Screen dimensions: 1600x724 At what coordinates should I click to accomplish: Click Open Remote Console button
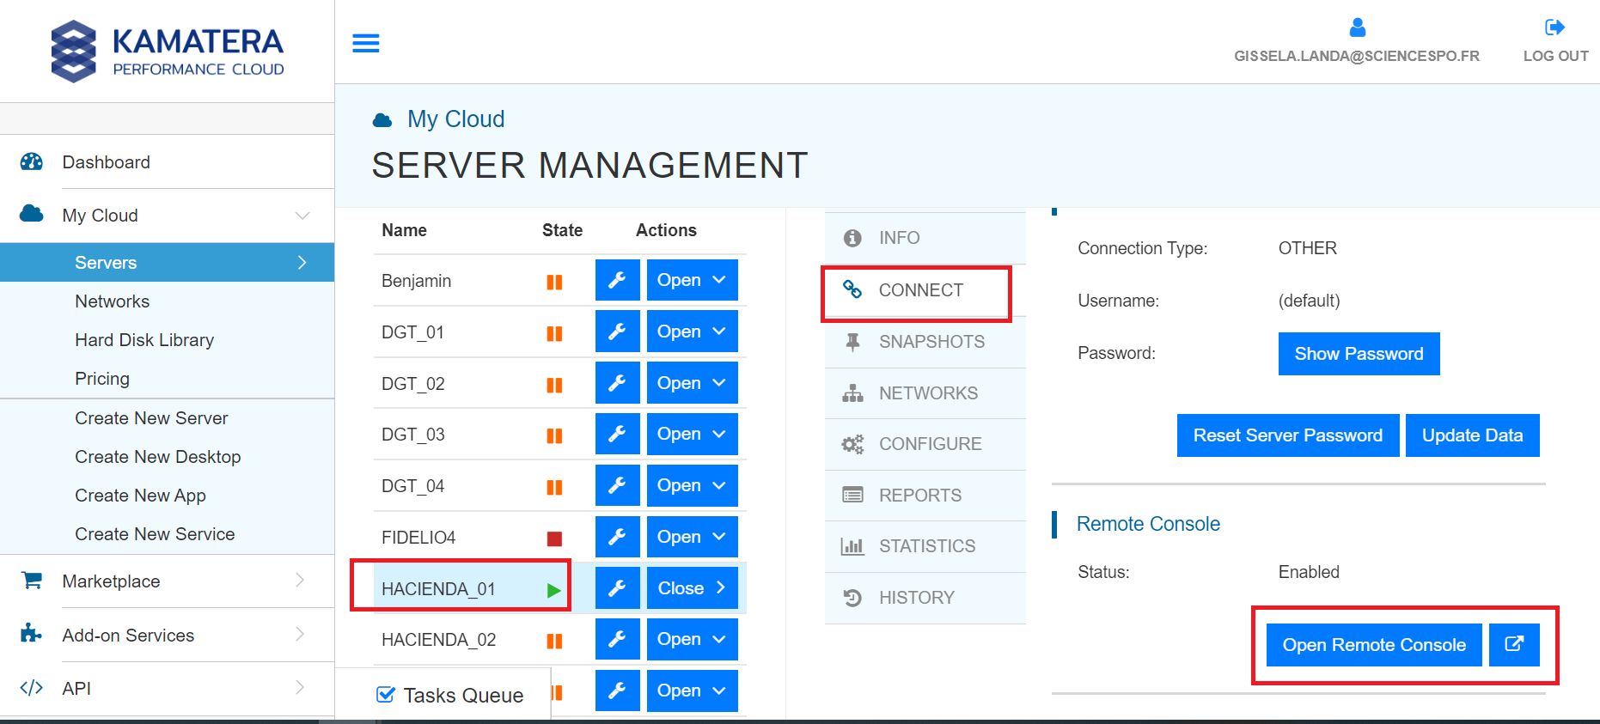[x=1374, y=644]
